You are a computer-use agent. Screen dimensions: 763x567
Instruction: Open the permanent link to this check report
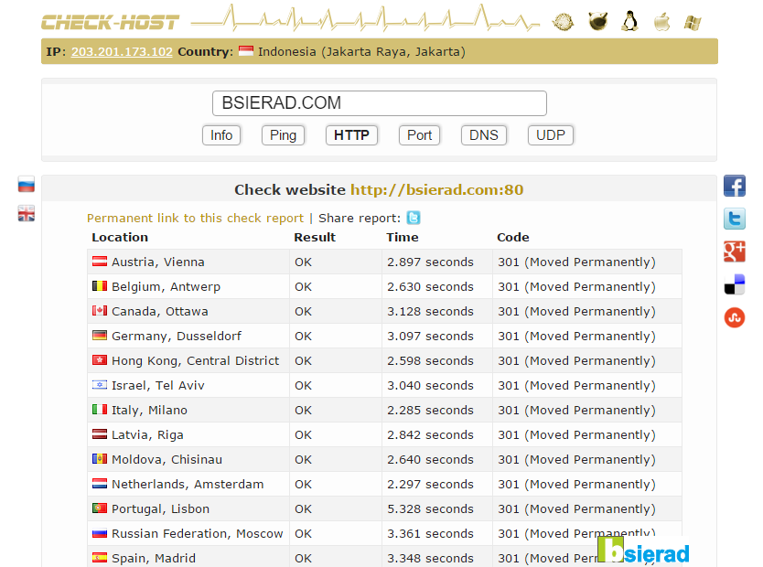[x=195, y=219]
